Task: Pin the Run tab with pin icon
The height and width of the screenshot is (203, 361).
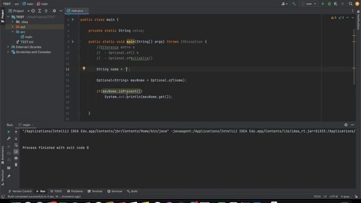Action: click(9, 176)
